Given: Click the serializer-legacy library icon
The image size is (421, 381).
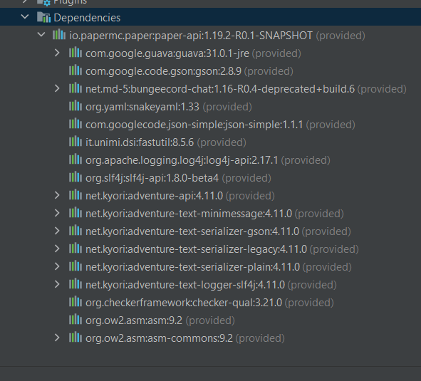Looking at the screenshot, I should tap(76, 249).
